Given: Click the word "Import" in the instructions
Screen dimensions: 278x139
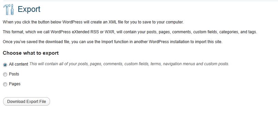Looking at the screenshot, I should click(107, 42).
